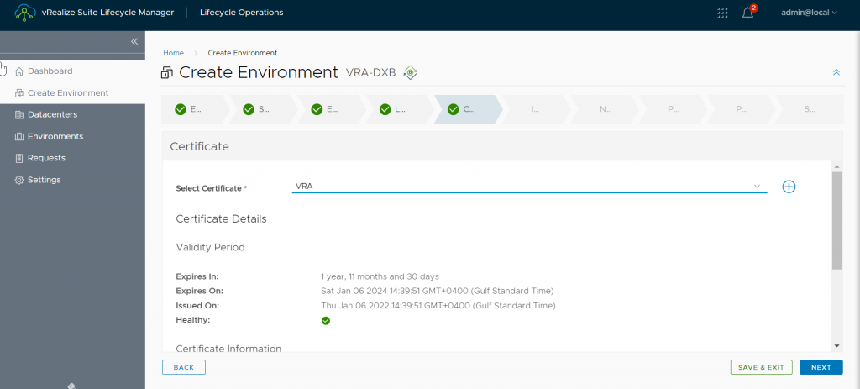Screen dimensions: 860x389
Task: Click the Next button
Action: tap(821, 367)
